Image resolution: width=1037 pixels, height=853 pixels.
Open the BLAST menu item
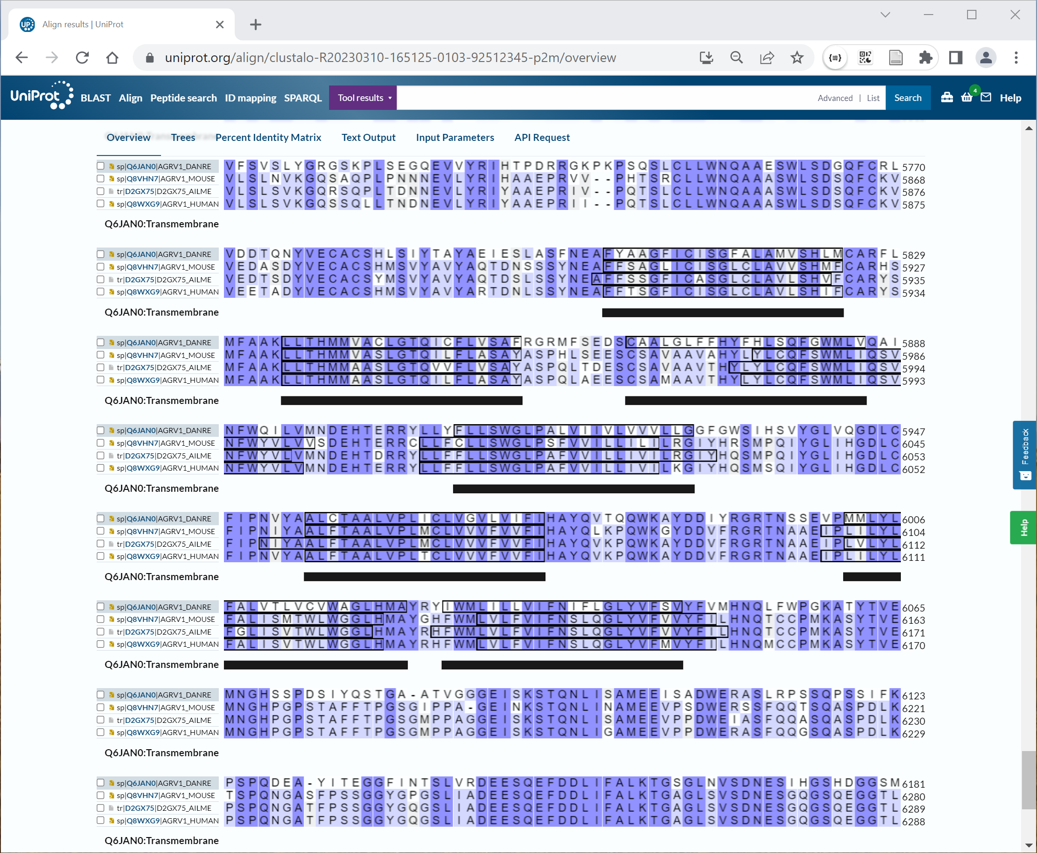click(x=95, y=97)
